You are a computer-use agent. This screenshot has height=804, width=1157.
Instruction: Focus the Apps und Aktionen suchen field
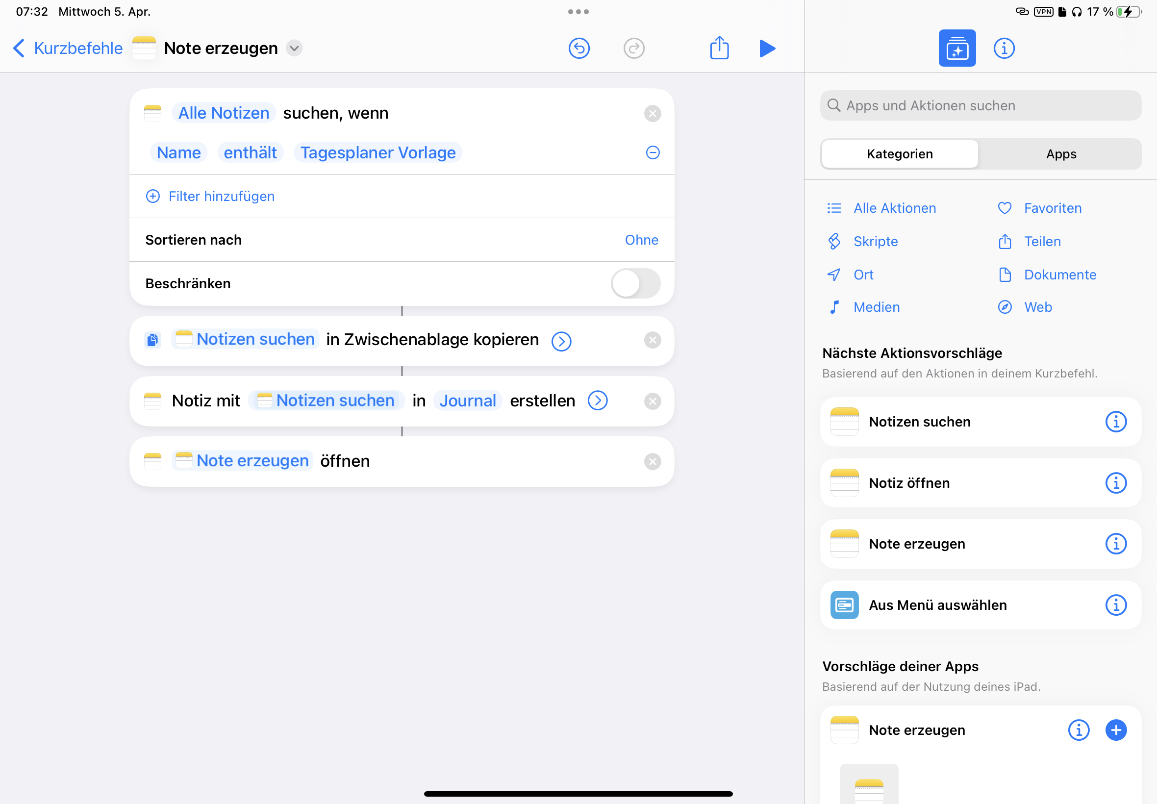pos(980,106)
